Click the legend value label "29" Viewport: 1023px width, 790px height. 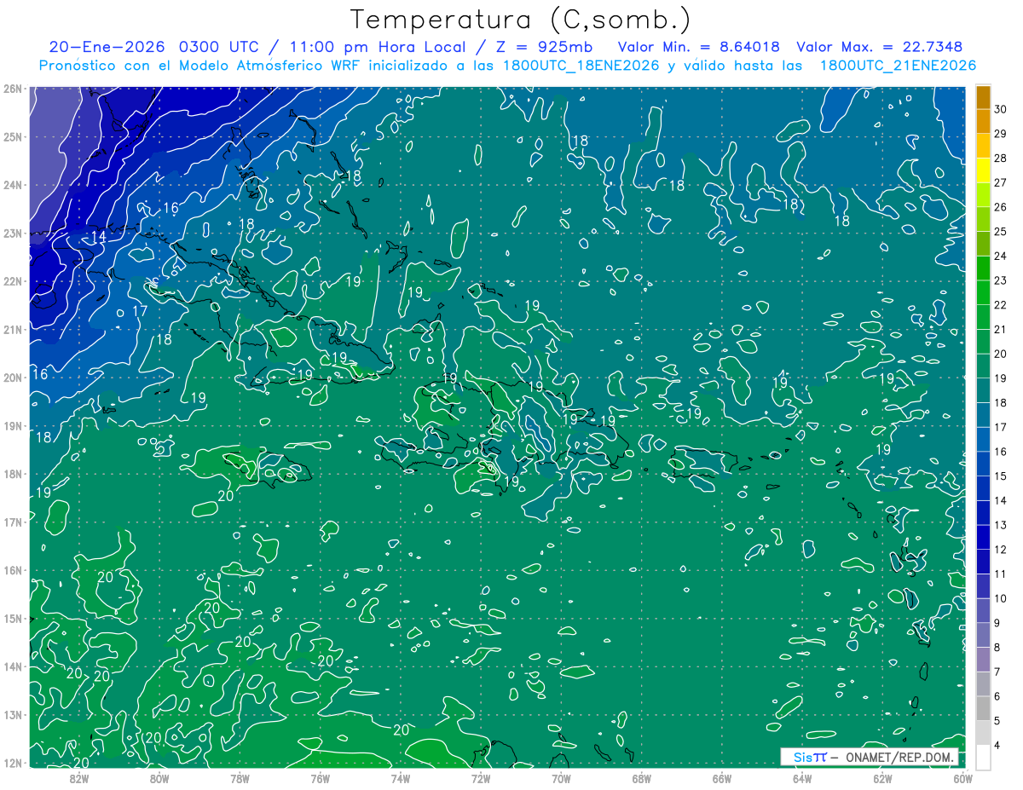pyautogui.click(x=1001, y=134)
